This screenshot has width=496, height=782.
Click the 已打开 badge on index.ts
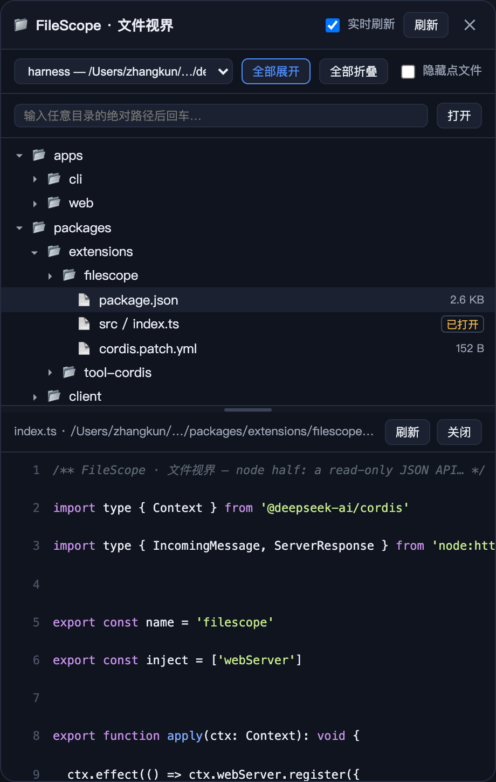pos(463,324)
